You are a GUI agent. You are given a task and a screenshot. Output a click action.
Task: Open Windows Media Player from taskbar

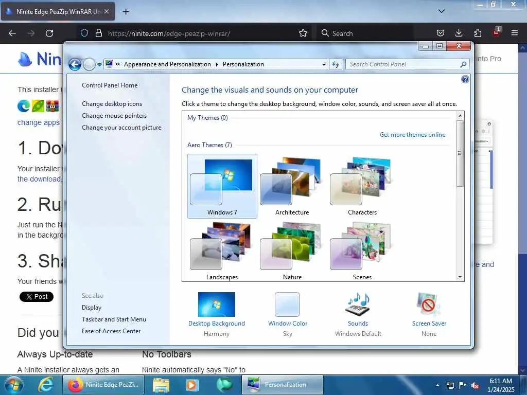(192, 385)
